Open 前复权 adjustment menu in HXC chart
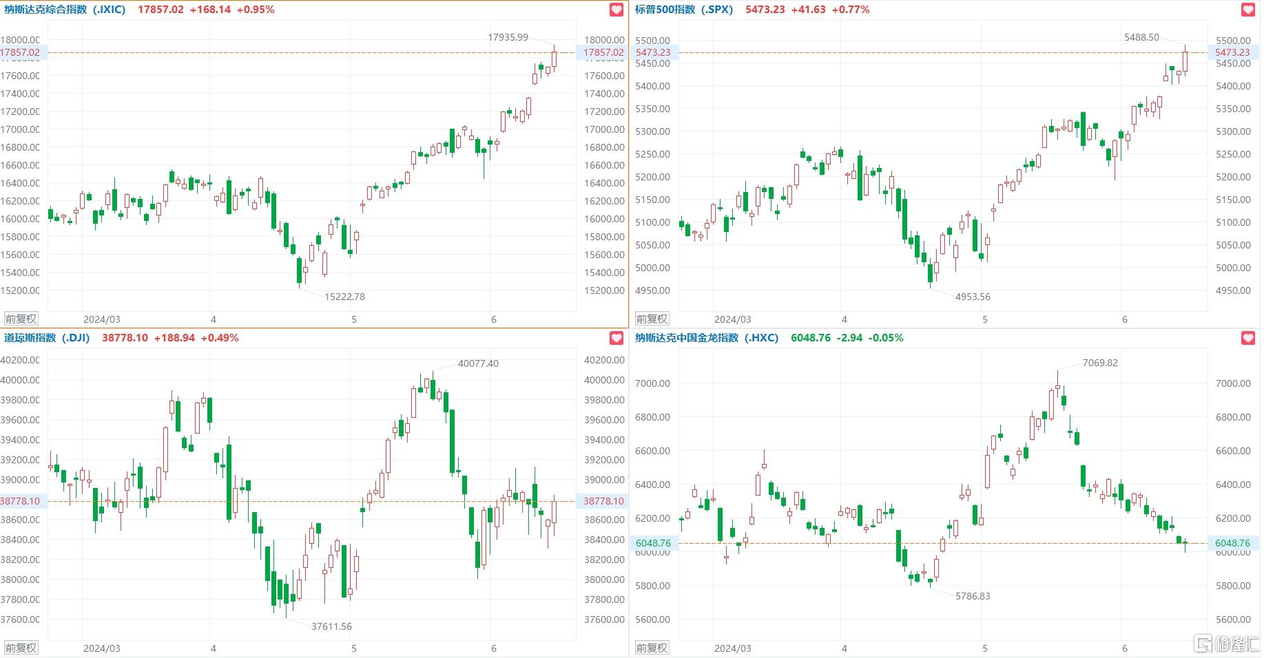This screenshot has height=658, width=1264. [x=652, y=648]
